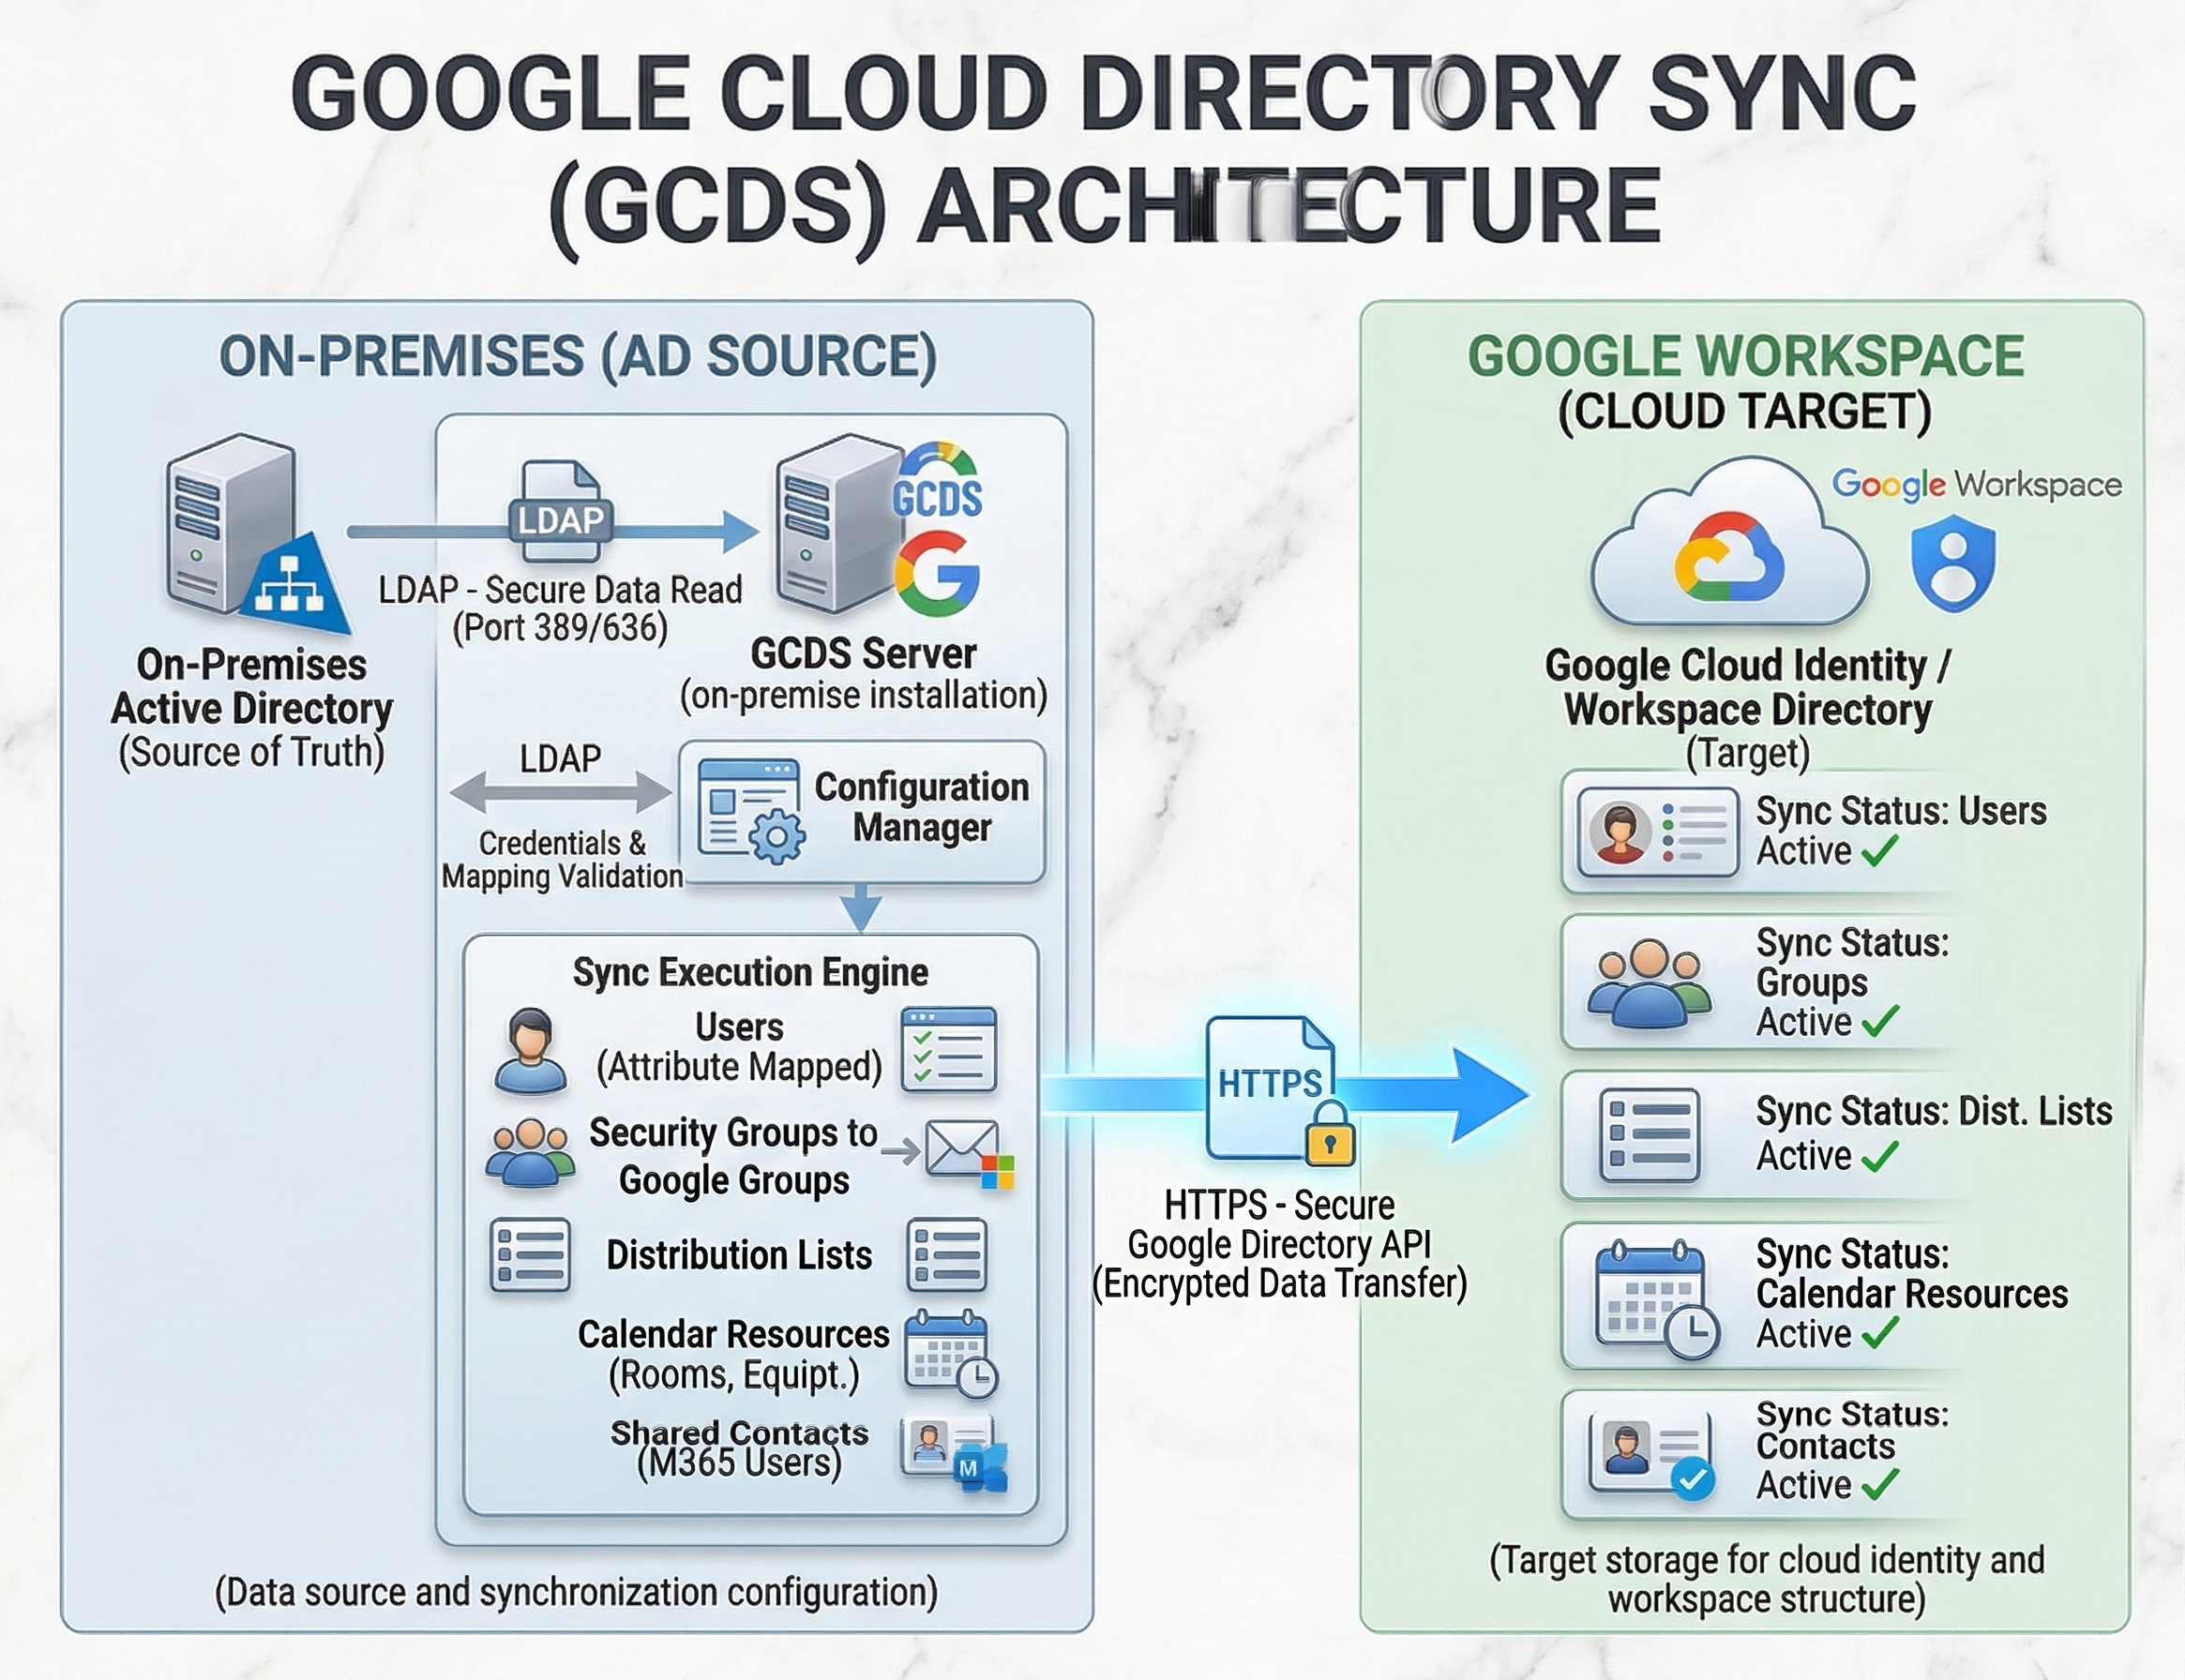Image resolution: width=2185 pixels, height=1680 pixels.
Task: Click the down arrow below Configuration Manager
Action: (861, 907)
